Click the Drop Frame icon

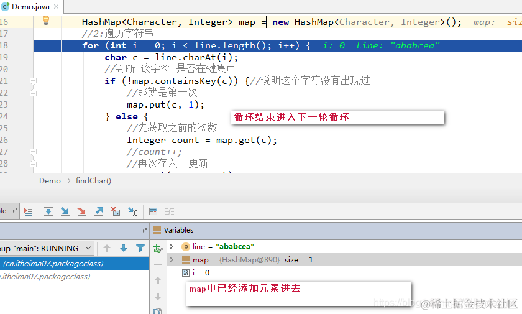[x=116, y=211]
